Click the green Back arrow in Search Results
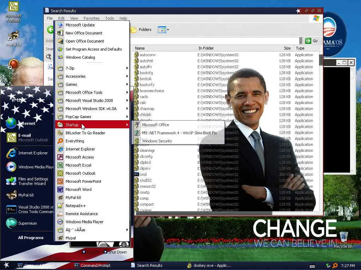The height and width of the screenshot is (270, 361). click(x=50, y=30)
